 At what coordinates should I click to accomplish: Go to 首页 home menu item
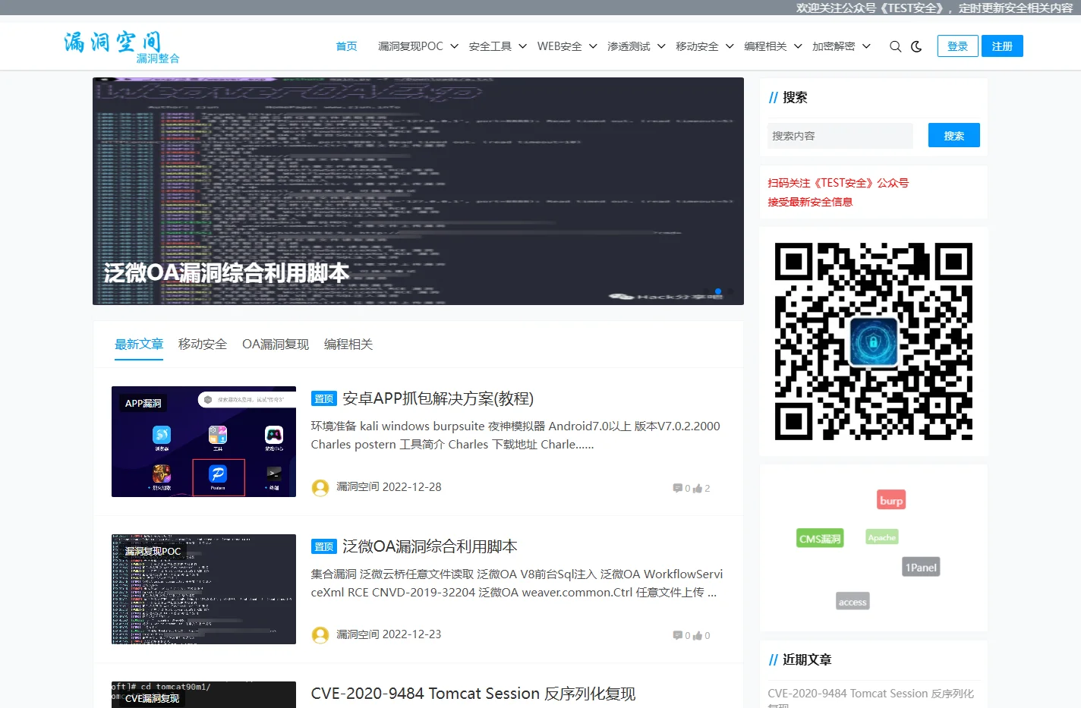(346, 46)
